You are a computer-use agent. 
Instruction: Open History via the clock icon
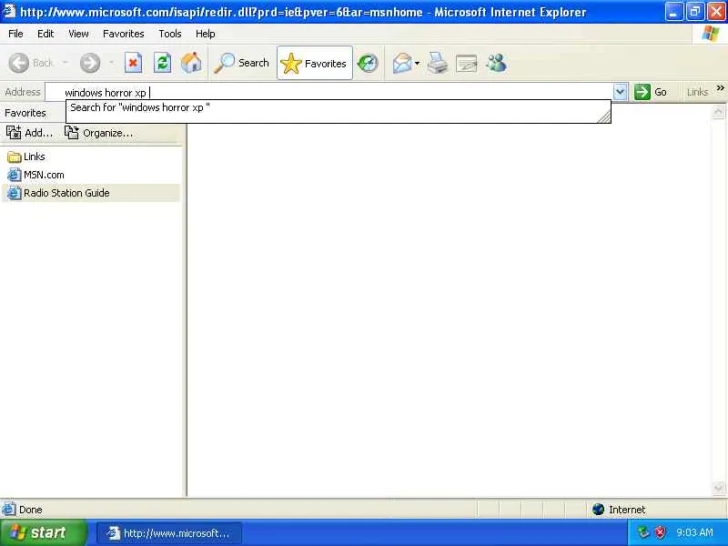point(368,63)
